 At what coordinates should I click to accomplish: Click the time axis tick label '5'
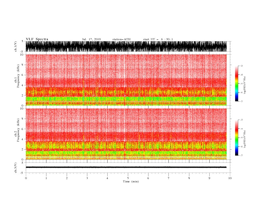(x=128, y=178)
